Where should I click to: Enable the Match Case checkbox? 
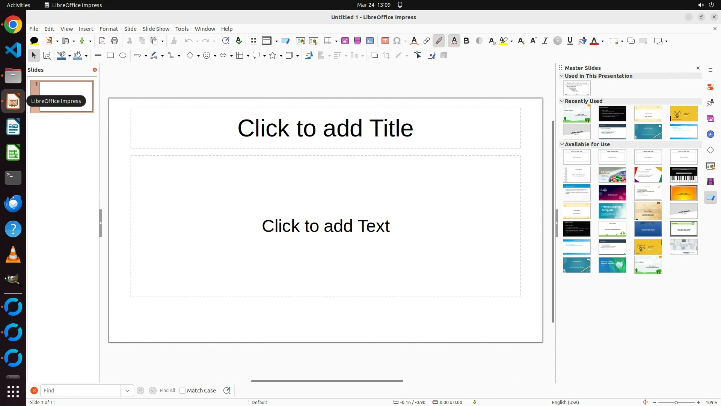tap(183, 391)
